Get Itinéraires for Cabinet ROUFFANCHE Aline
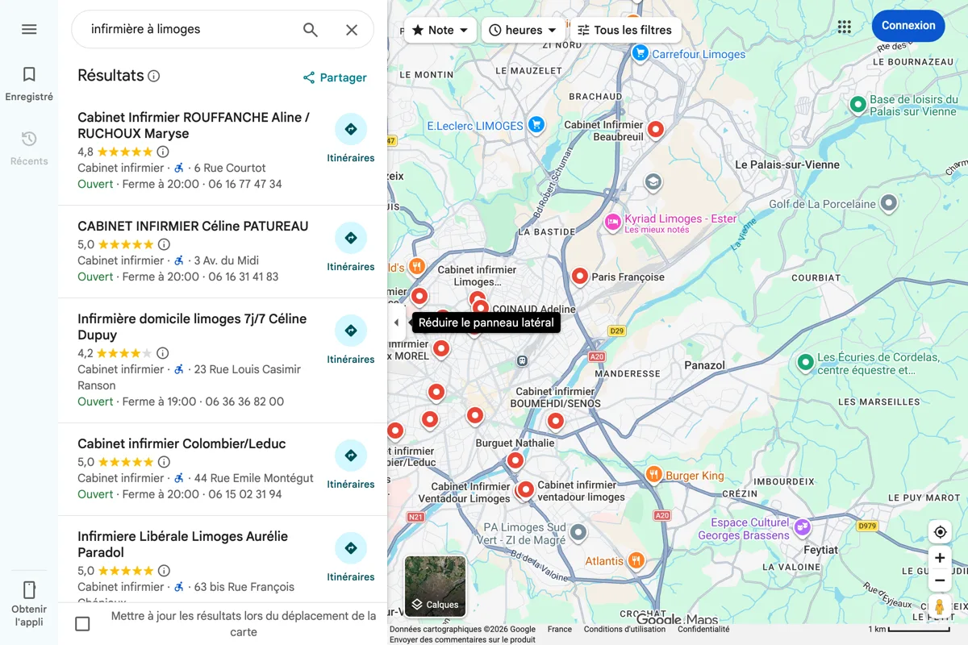 tap(351, 139)
